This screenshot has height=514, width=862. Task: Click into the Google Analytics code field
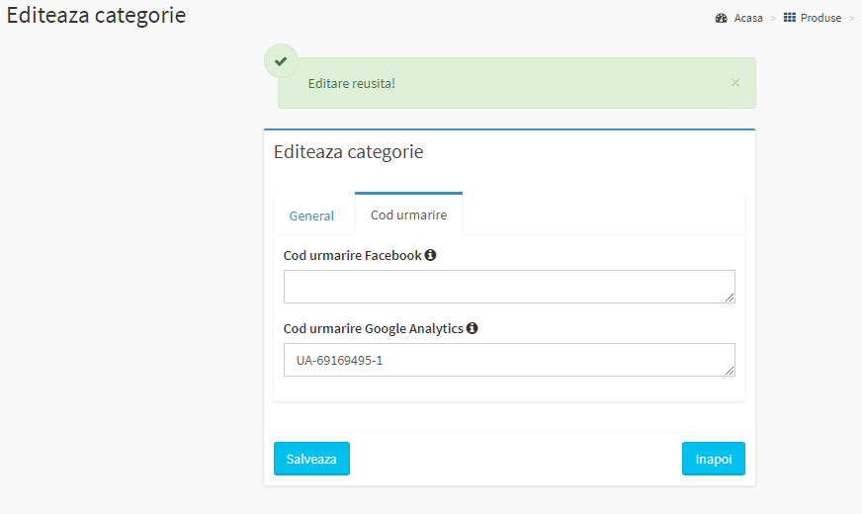(x=509, y=360)
